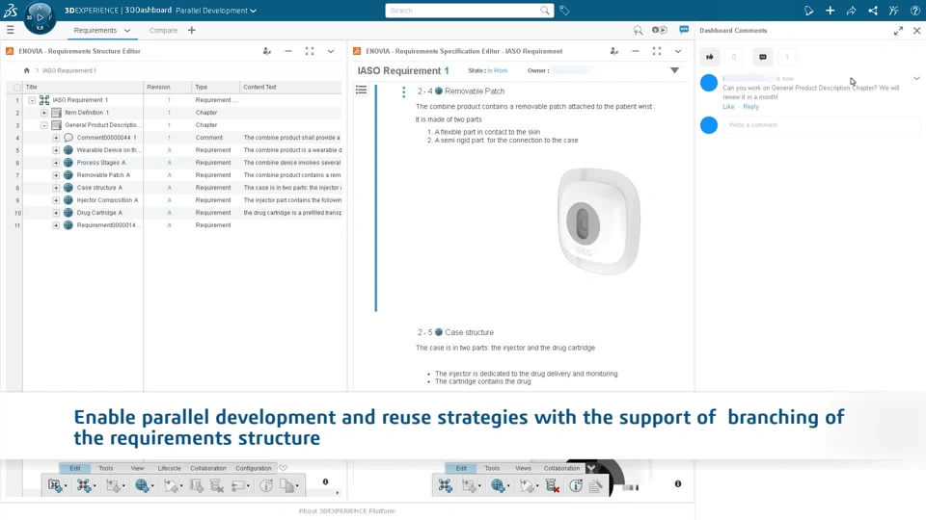Click the tools icon beside the help icon

click(x=893, y=11)
